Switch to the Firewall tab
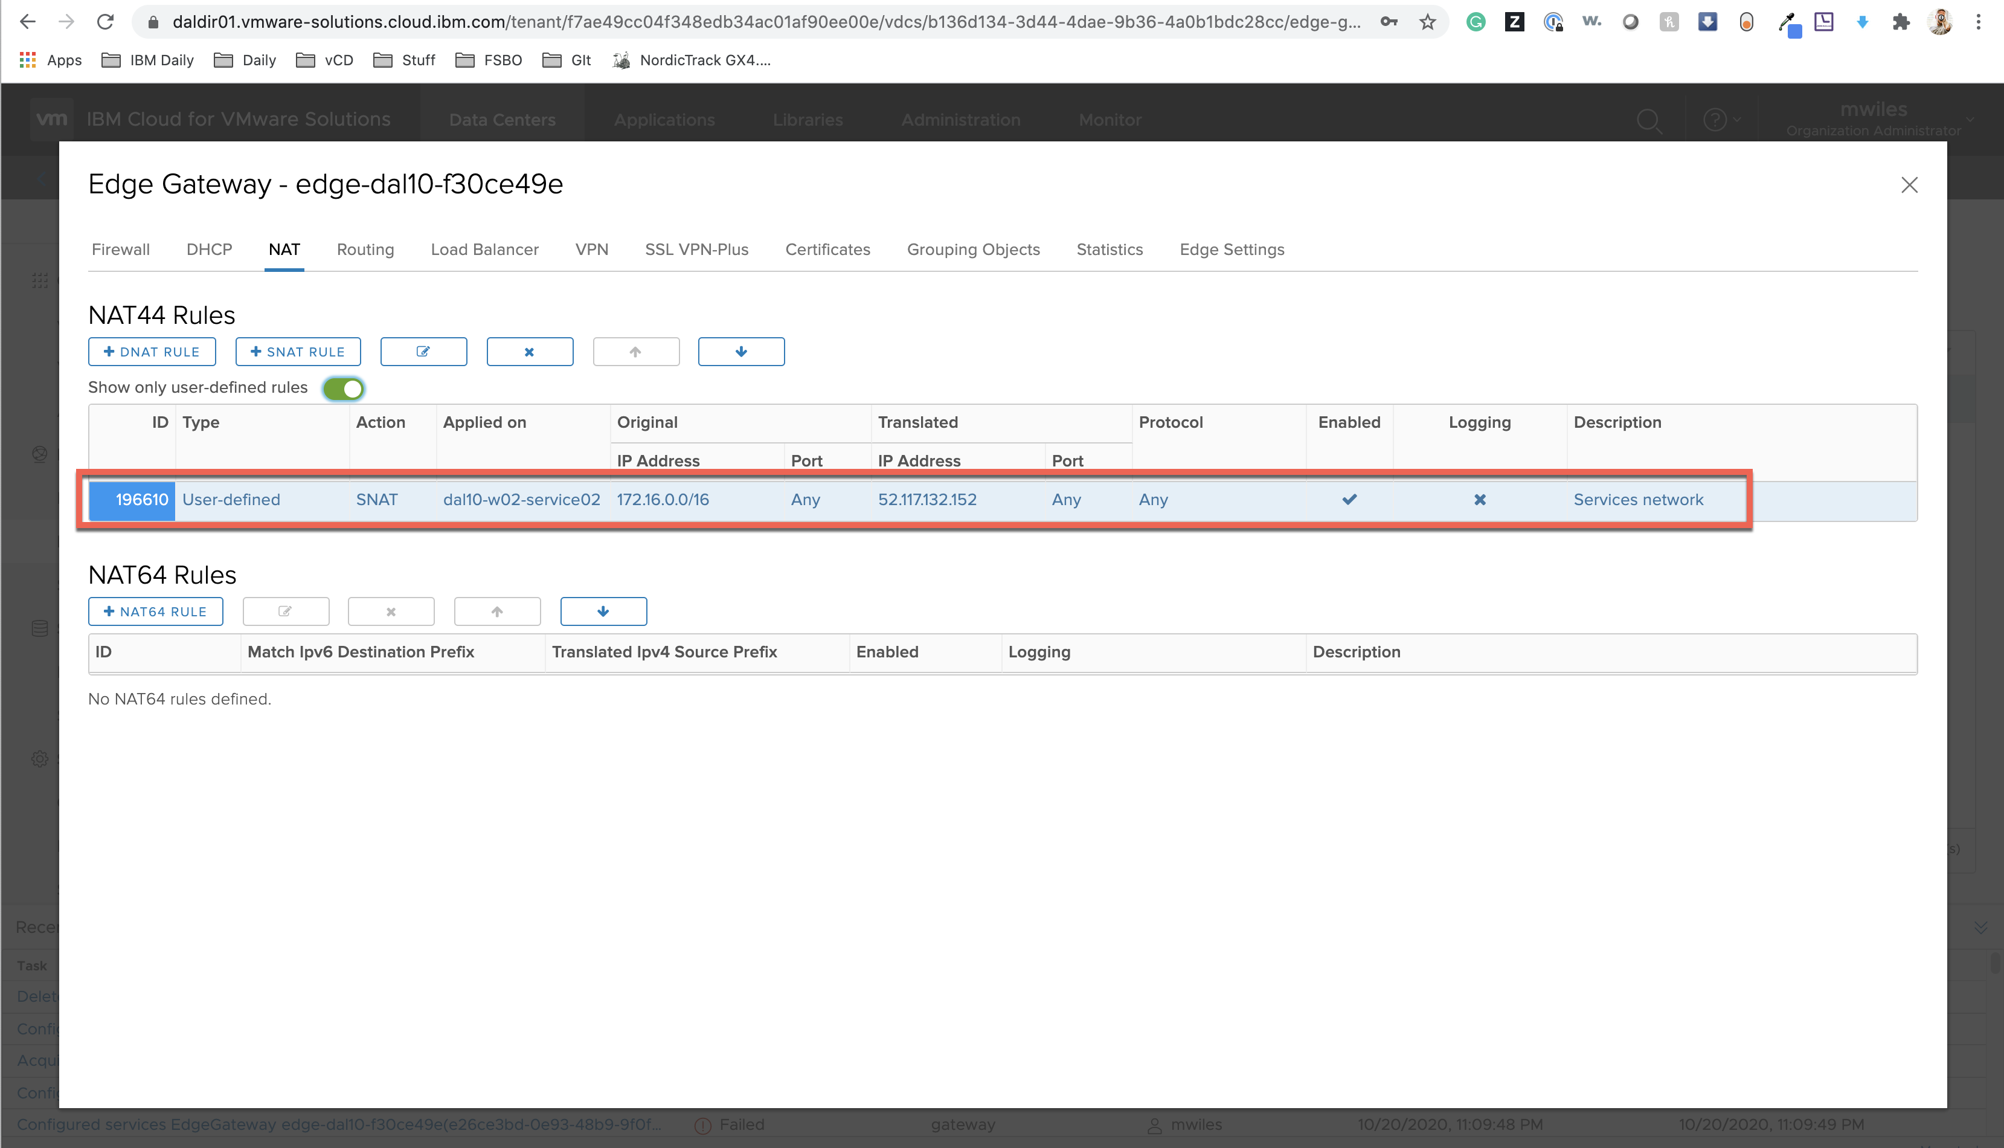Image resolution: width=2004 pixels, height=1148 pixels. (x=121, y=249)
